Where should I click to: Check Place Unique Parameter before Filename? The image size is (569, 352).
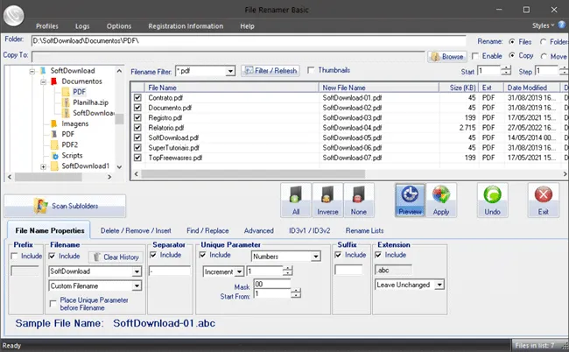click(x=53, y=303)
